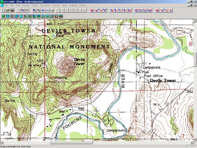Click the delete structure icon (pole with minus)
The image size is (197, 148).
pyautogui.click(x=116, y=10)
